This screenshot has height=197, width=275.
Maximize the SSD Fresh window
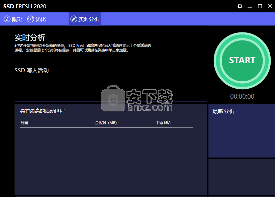click(x=260, y=6)
